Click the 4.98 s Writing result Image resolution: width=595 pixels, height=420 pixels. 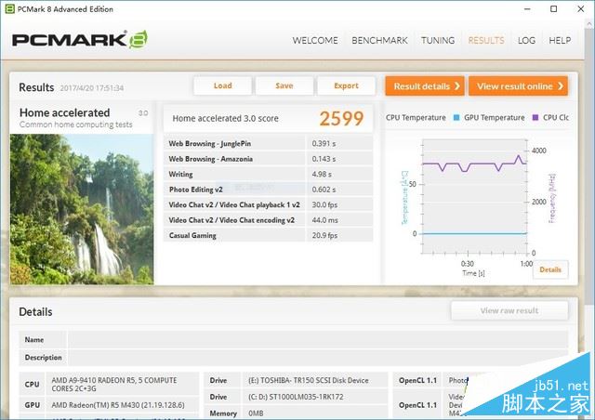(322, 174)
